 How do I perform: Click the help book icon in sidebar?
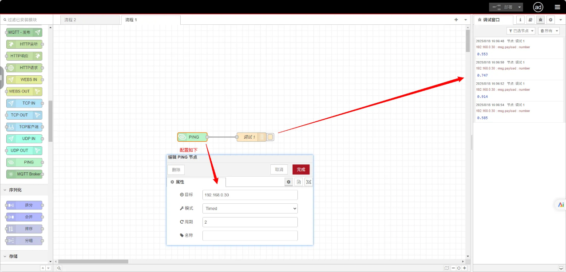(530, 20)
